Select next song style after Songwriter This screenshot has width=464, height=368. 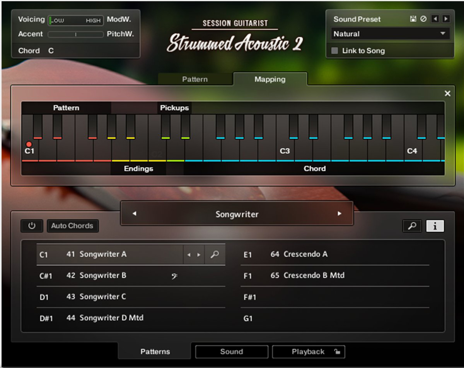pyautogui.click(x=339, y=213)
